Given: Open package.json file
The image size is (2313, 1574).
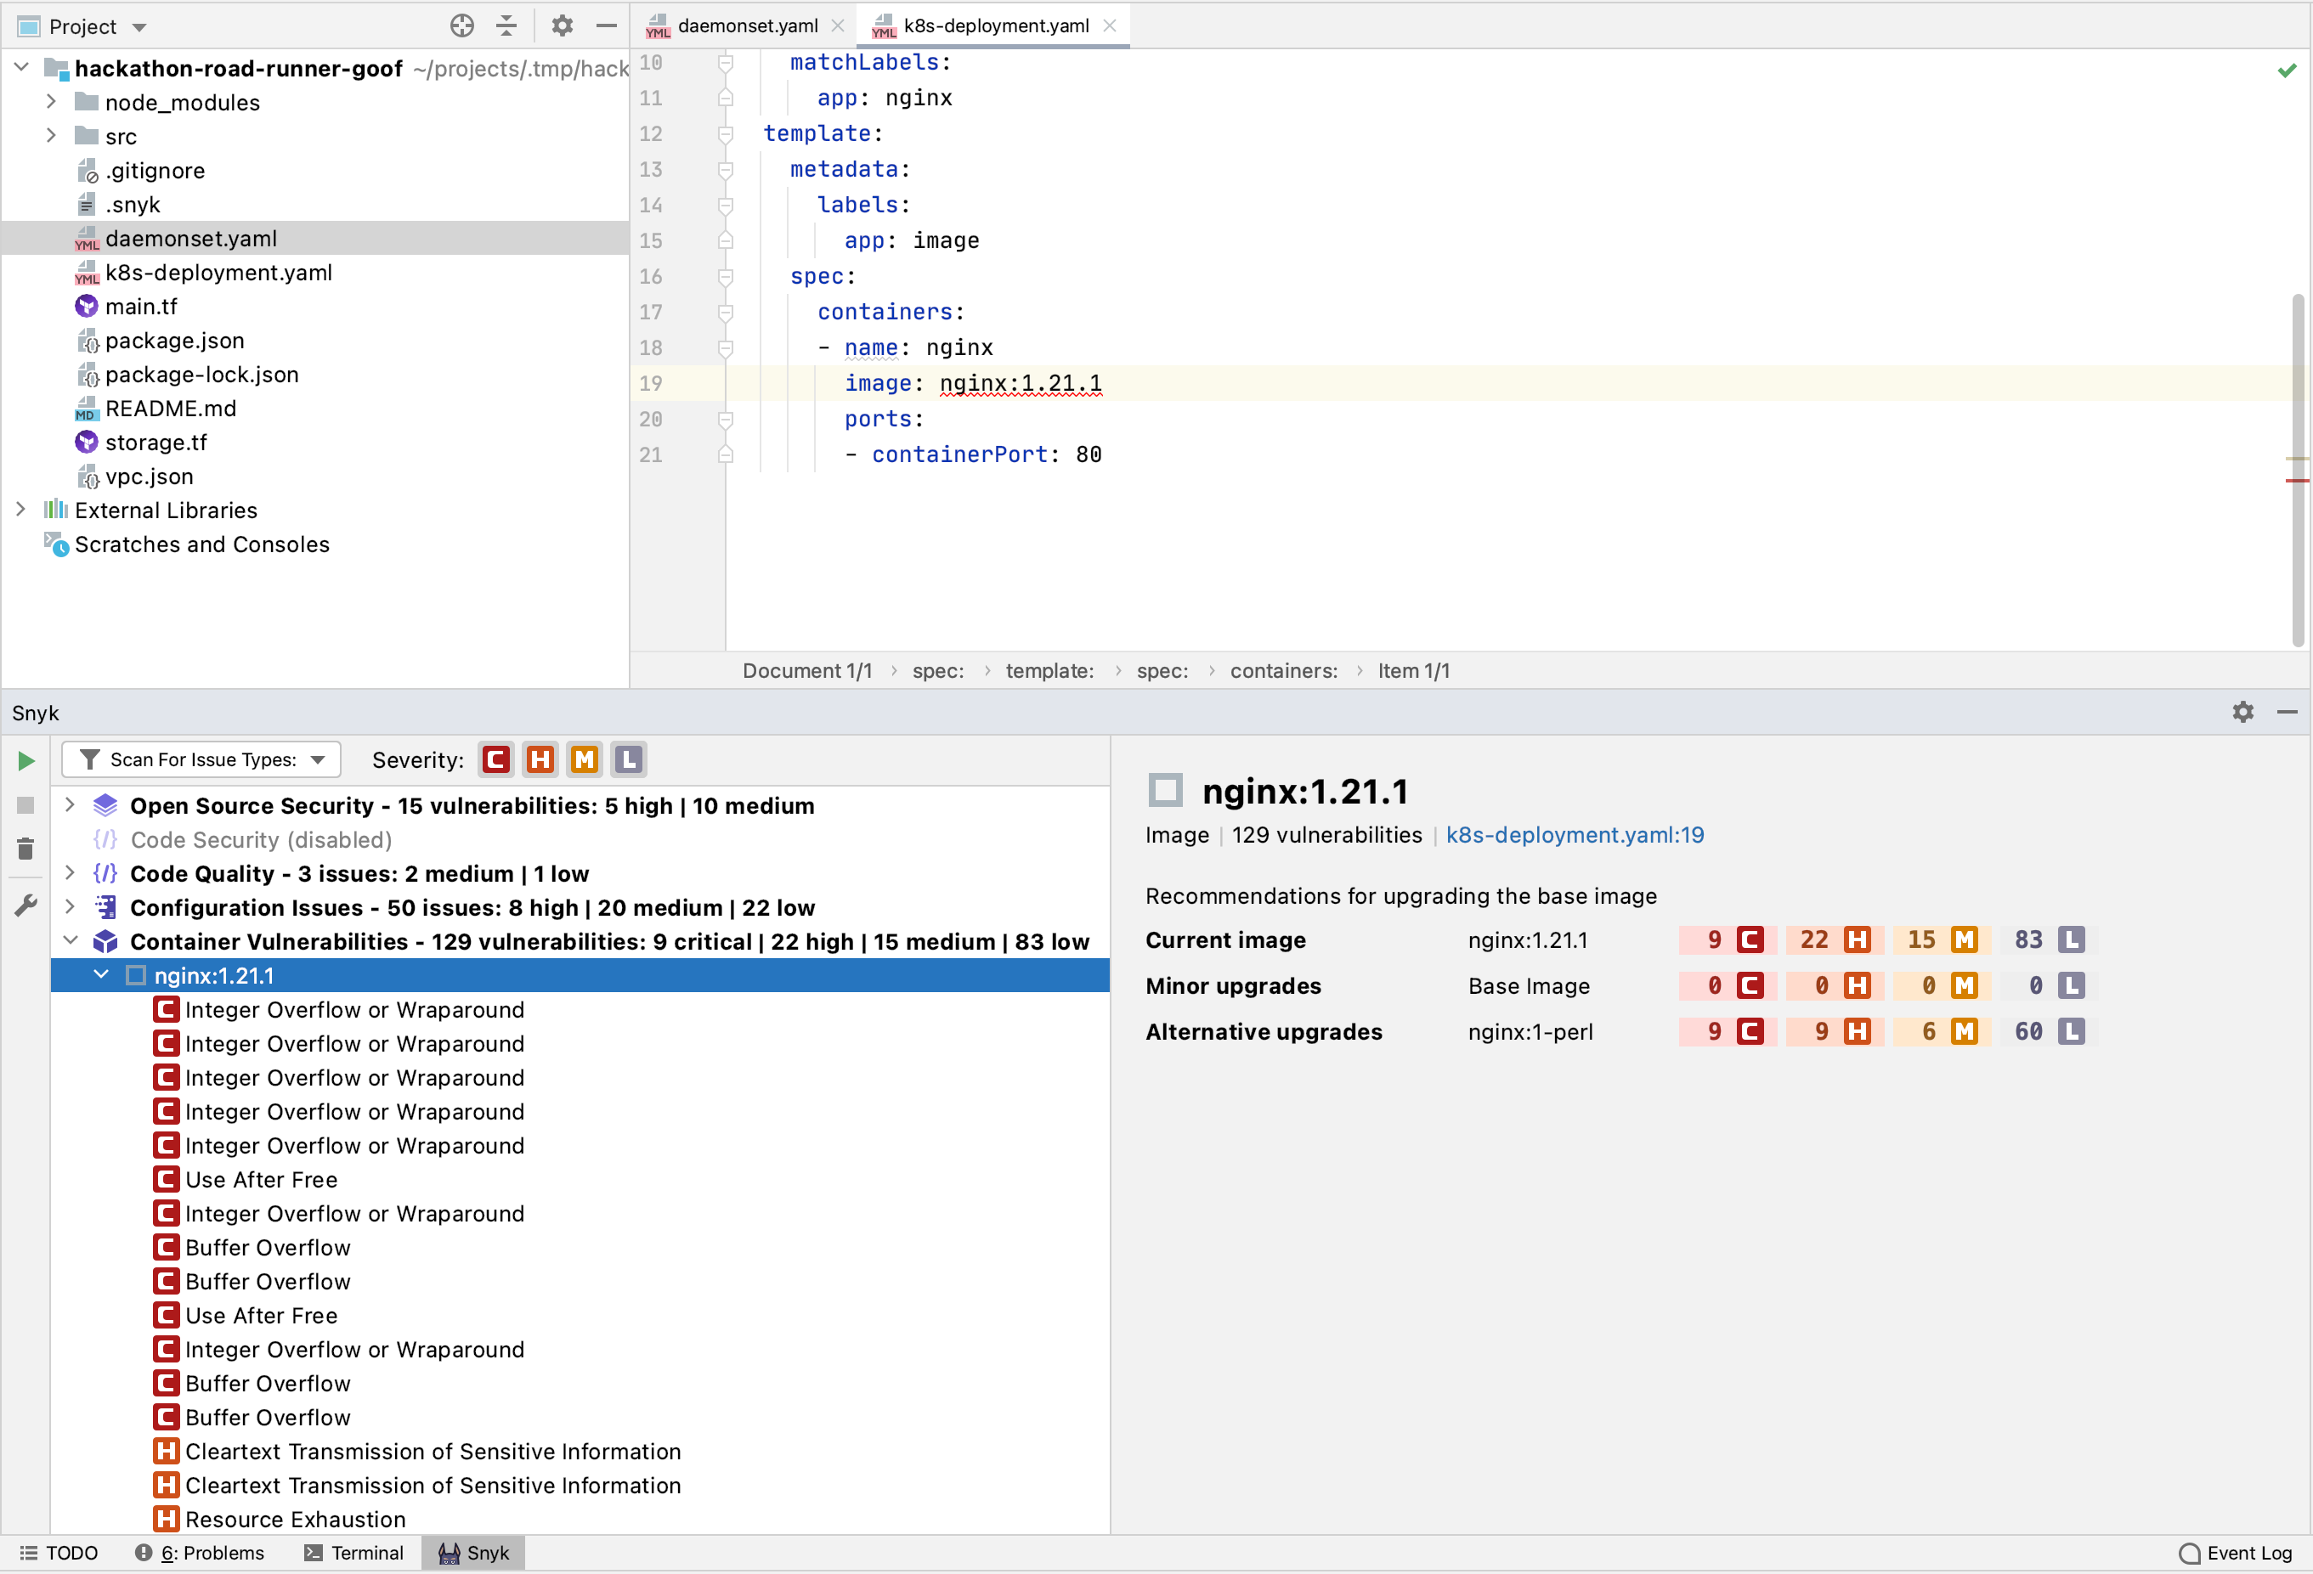Looking at the screenshot, I should pos(174,341).
